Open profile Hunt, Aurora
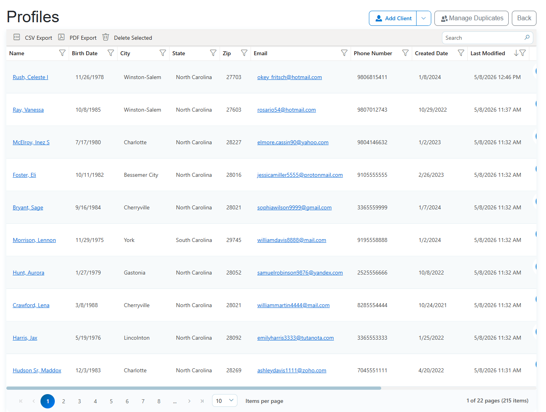Image resolution: width=546 pixels, height=412 pixels. click(x=28, y=273)
